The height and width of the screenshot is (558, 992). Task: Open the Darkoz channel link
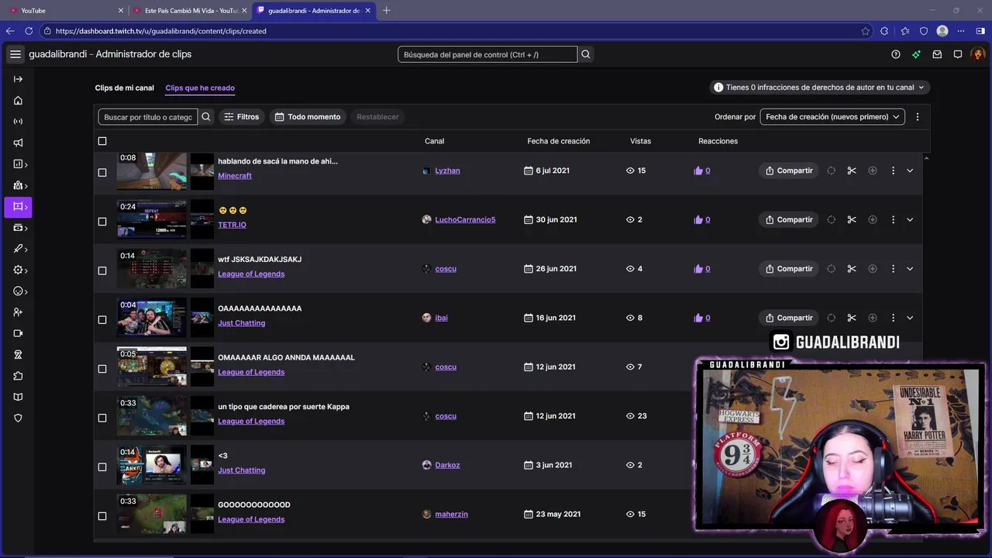447,465
